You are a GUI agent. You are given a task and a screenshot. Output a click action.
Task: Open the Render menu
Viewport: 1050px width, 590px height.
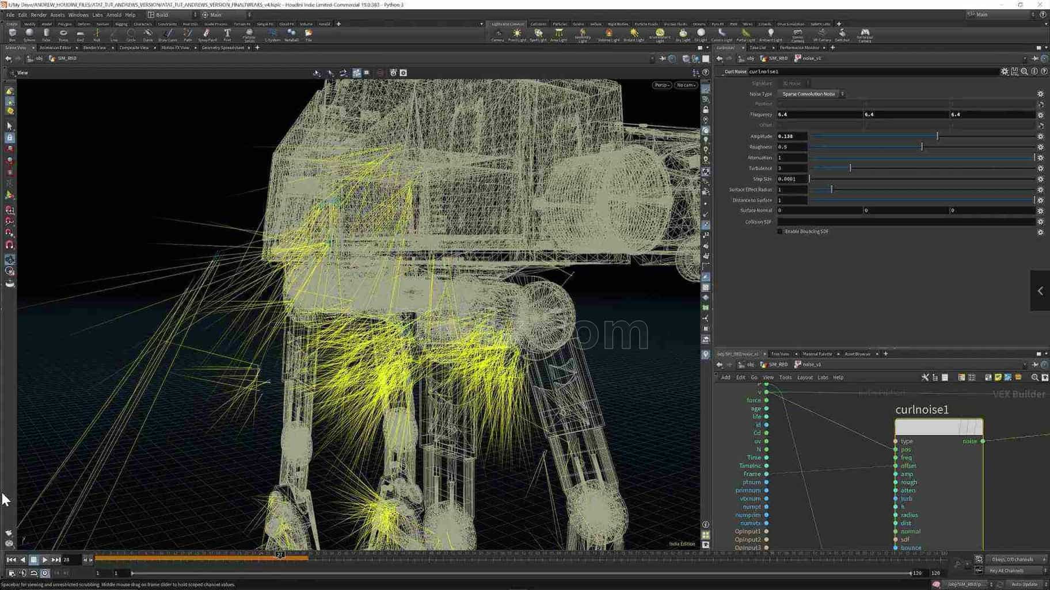click(x=39, y=15)
